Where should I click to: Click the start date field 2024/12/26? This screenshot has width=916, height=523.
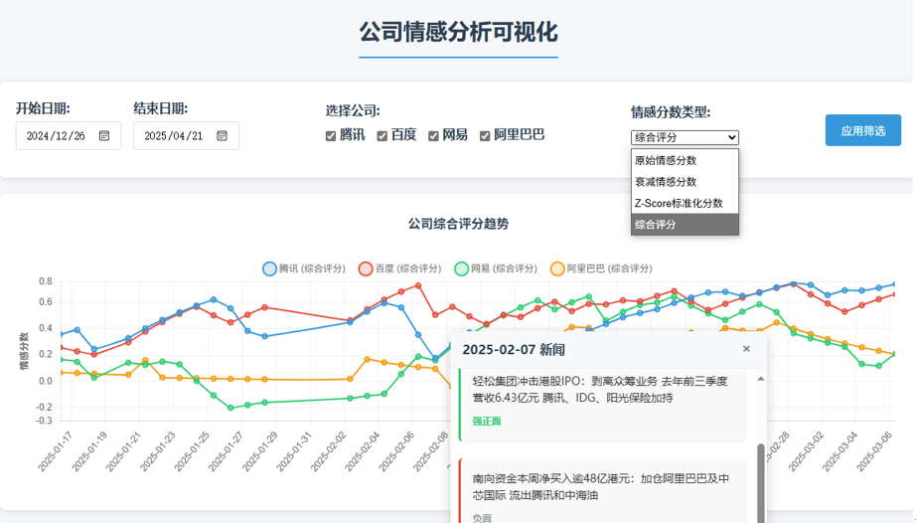click(x=69, y=135)
